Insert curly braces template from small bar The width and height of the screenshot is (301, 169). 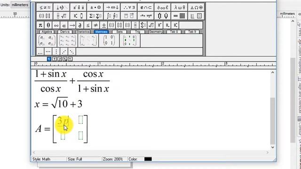click(127, 25)
